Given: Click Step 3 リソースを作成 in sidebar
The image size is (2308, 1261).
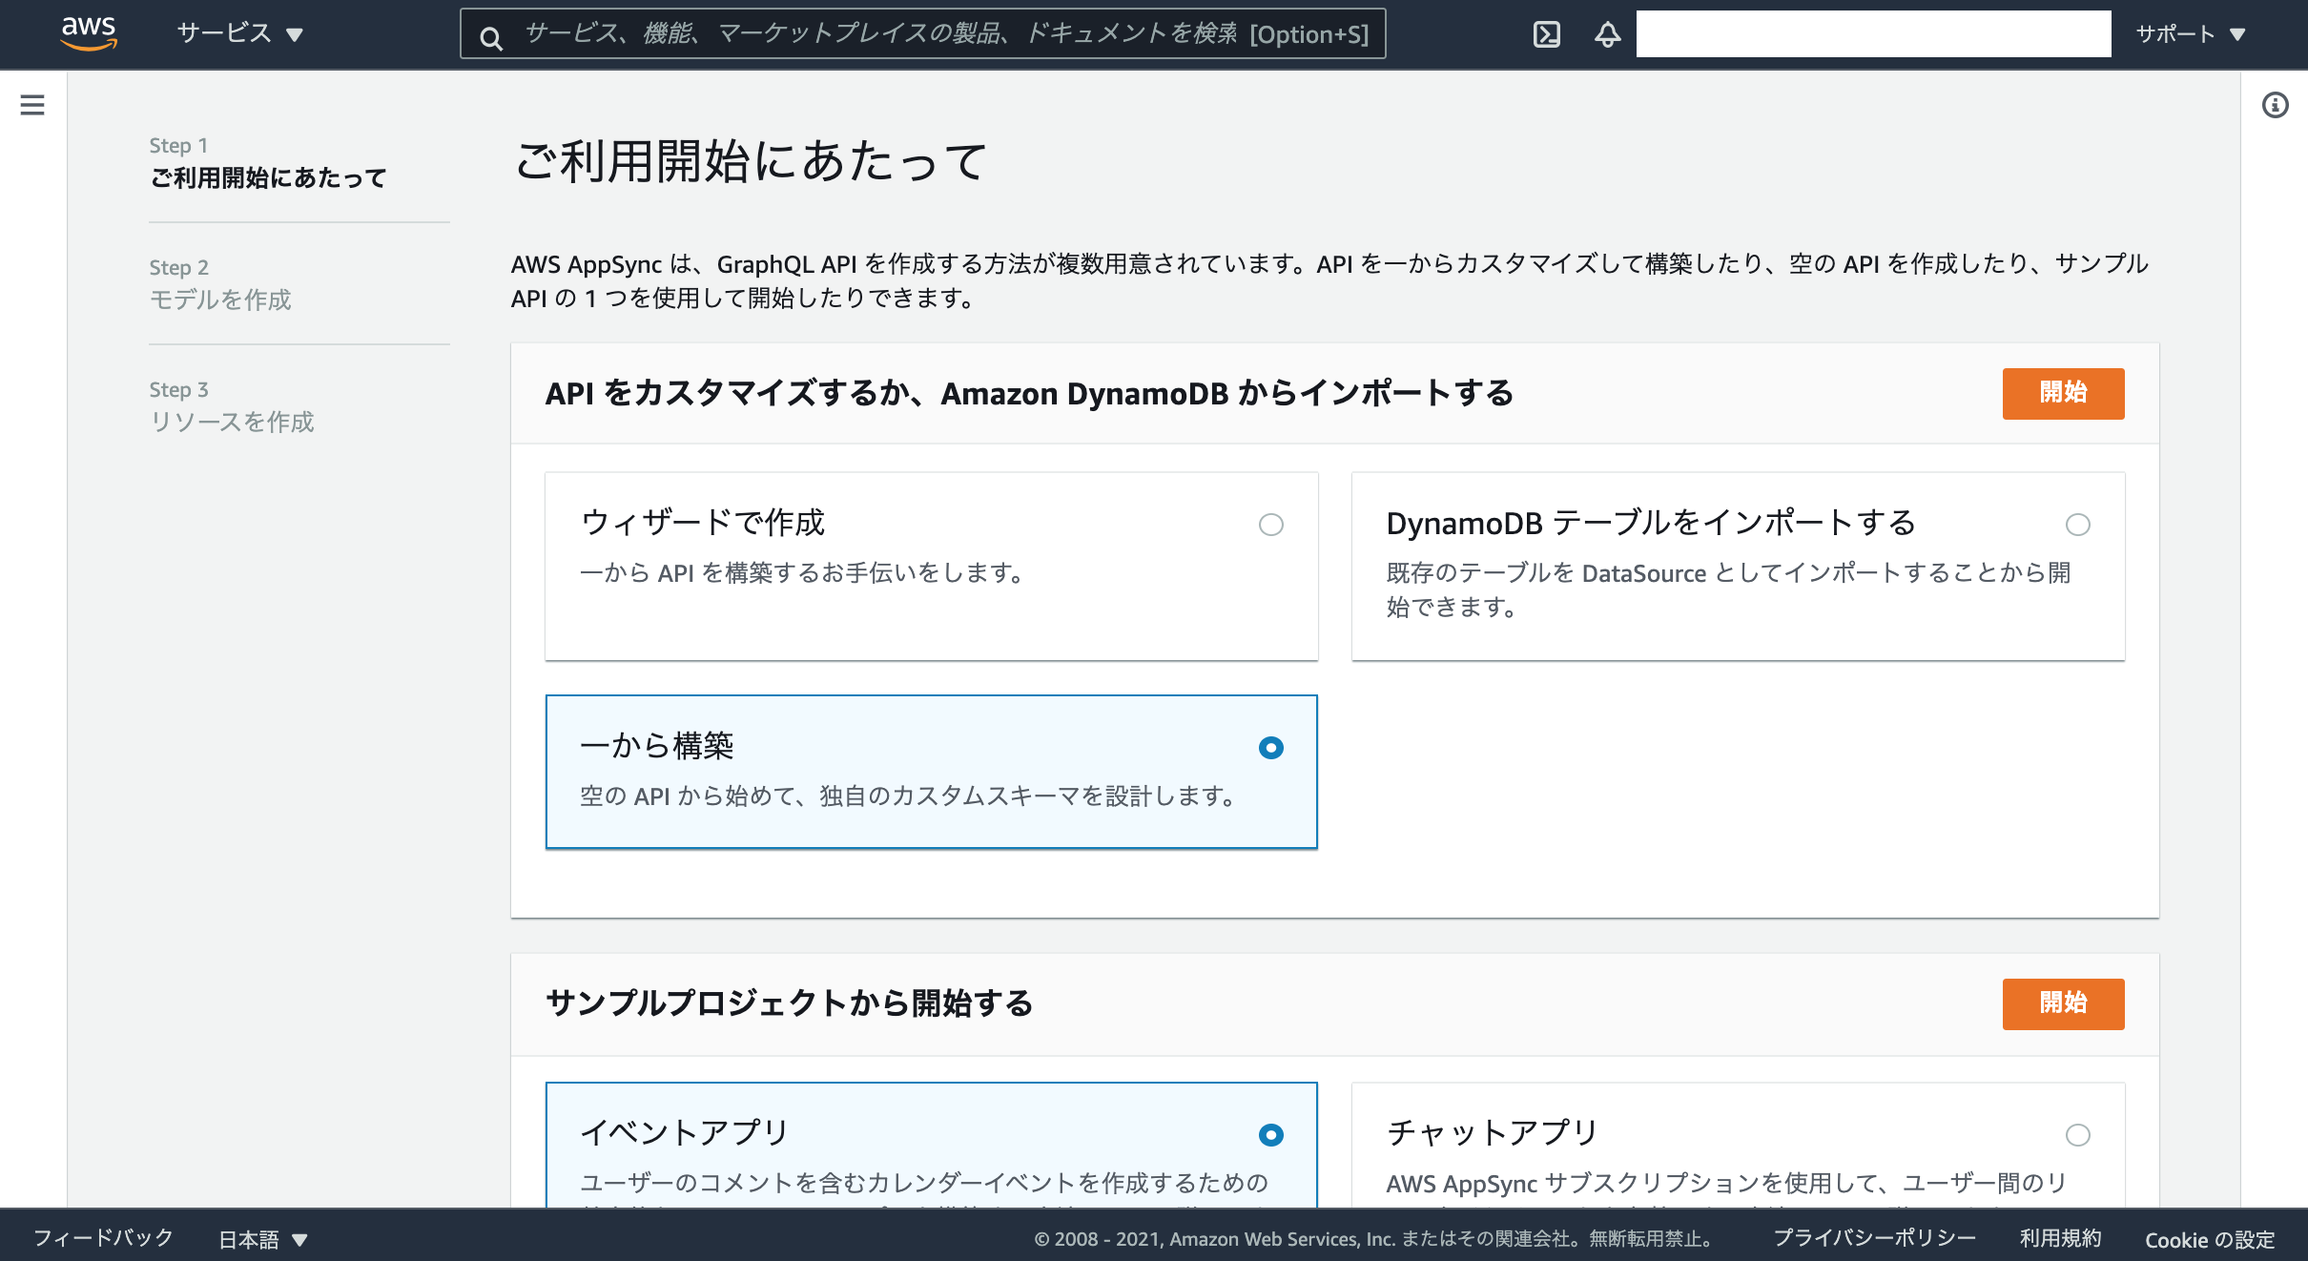Looking at the screenshot, I should coord(232,422).
